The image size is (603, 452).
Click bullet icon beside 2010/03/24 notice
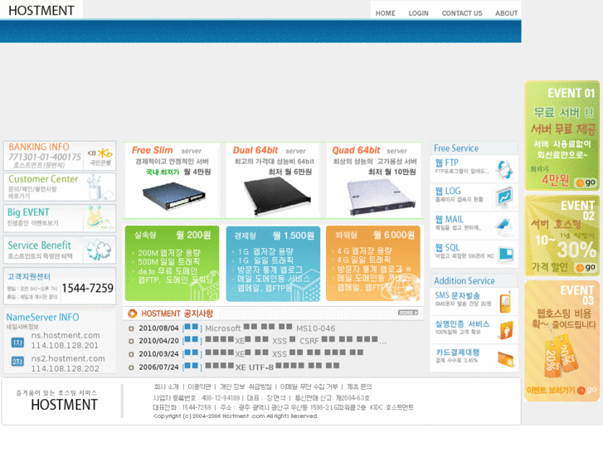[131, 354]
